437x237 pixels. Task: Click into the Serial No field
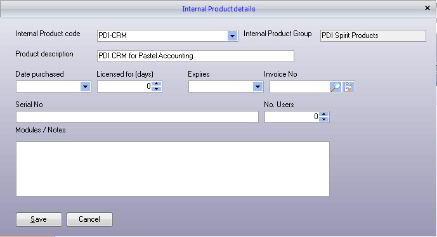(x=137, y=117)
